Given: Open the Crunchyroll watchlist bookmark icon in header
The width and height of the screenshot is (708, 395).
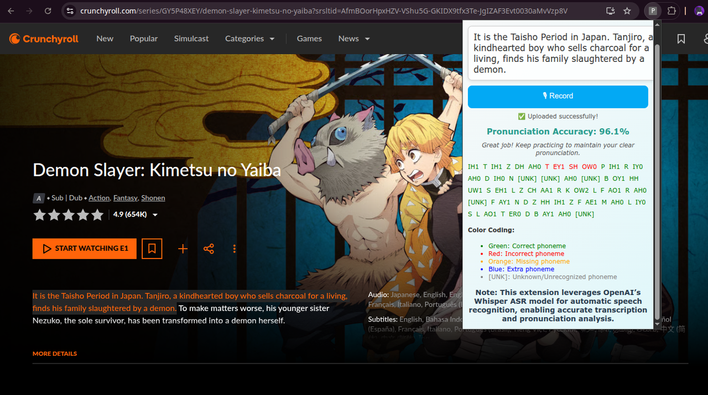Looking at the screenshot, I should [x=681, y=39].
